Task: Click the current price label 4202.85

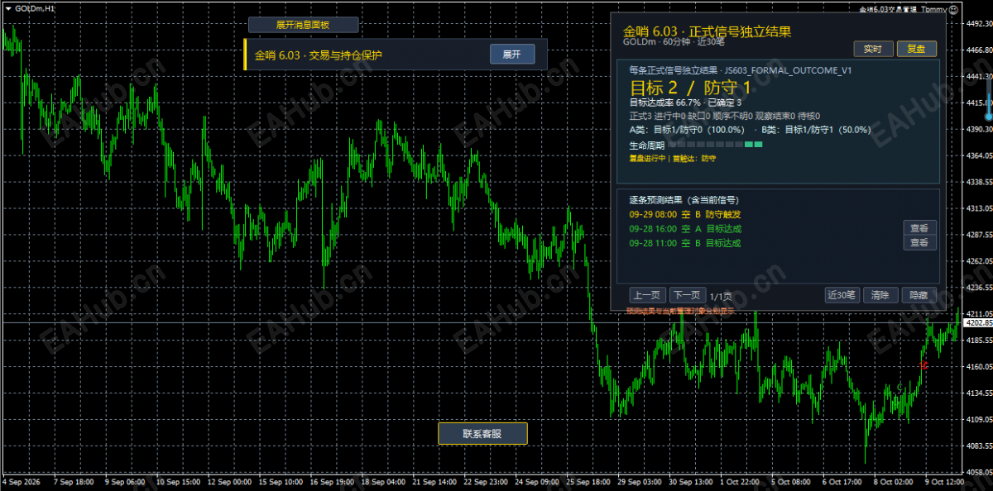Action: click(x=978, y=323)
